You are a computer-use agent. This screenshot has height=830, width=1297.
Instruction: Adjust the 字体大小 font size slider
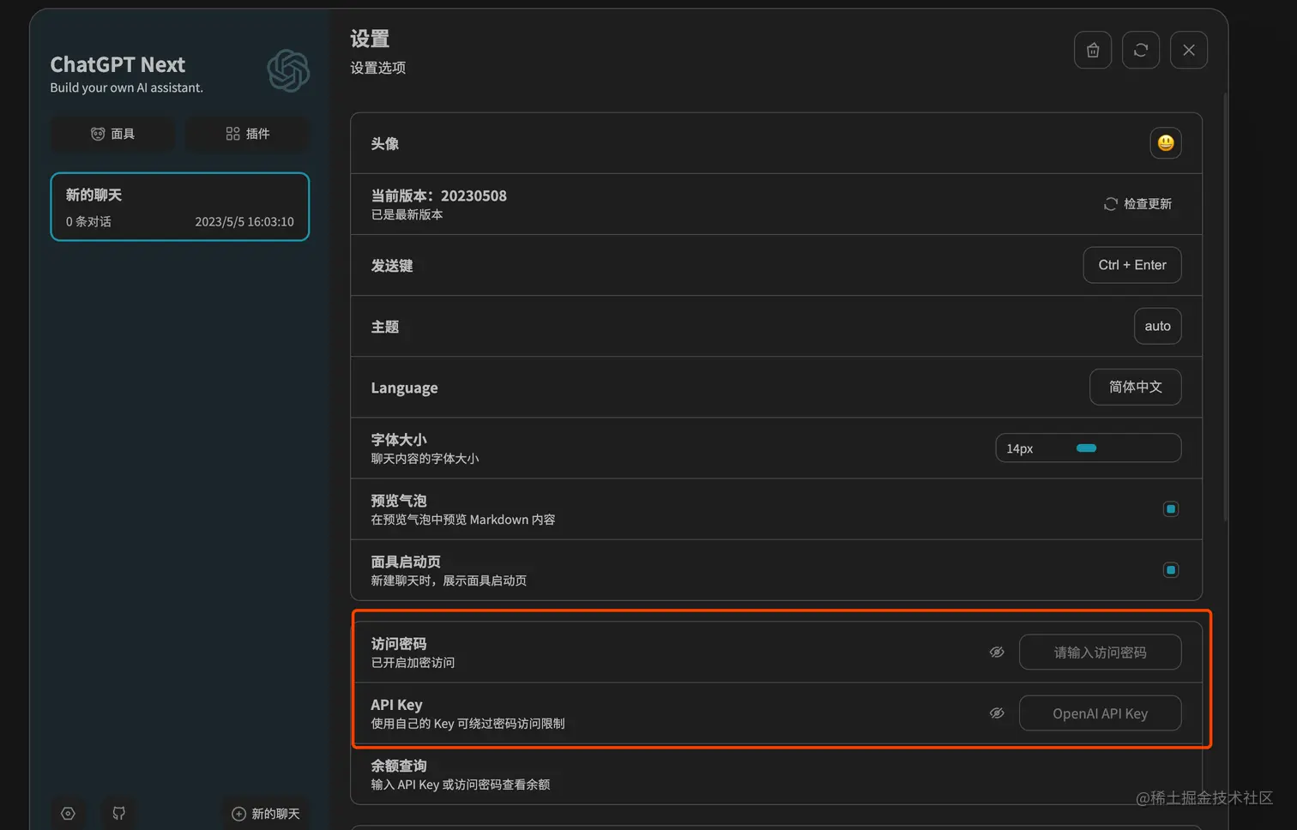(x=1088, y=448)
